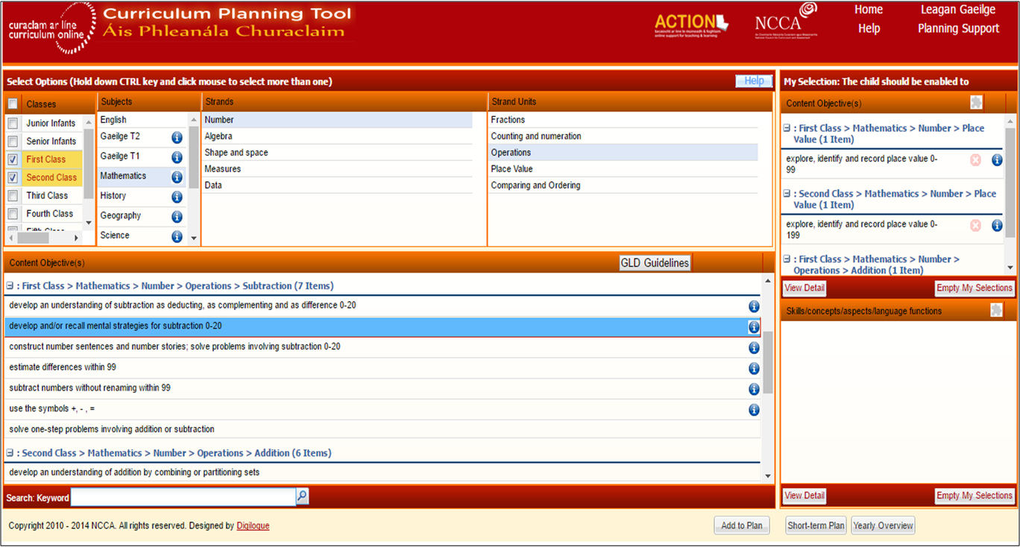The image size is (1020, 547).
Task: Click the info icon beside Mathematics subject
Action: click(177, 176)
